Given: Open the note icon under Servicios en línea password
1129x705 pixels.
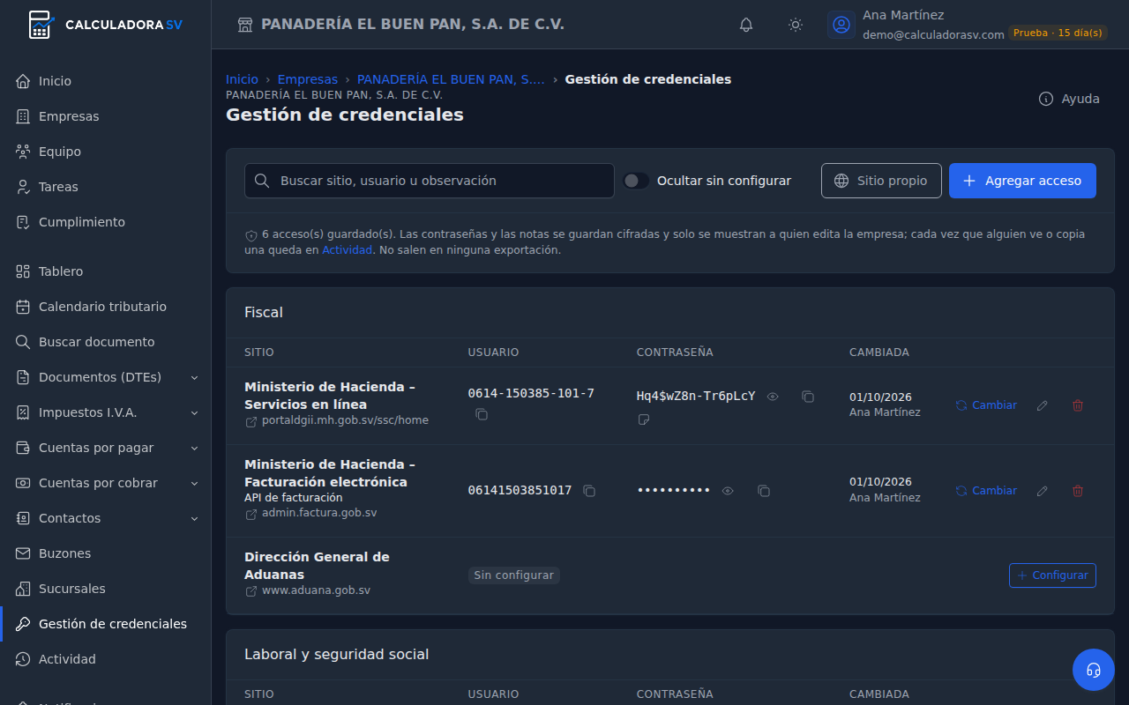Looking at the screenshot, I should 644,419.
